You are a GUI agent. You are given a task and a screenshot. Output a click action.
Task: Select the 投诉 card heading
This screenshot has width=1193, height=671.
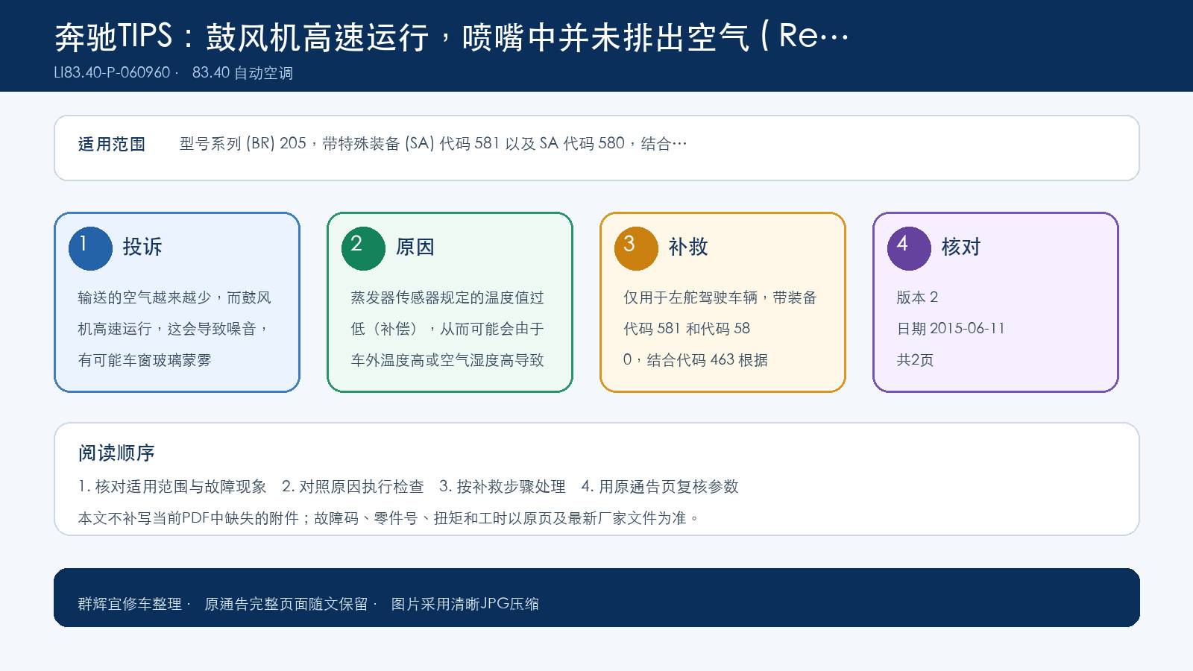[142, 247]
